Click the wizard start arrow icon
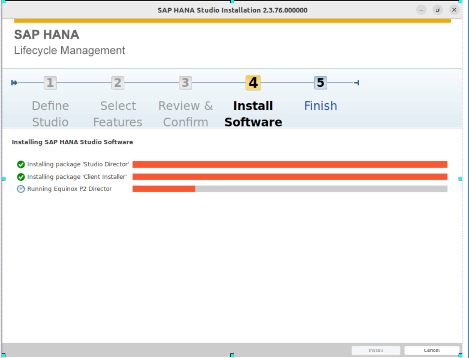This screenshot has width=469, height=358. (14, 83)
